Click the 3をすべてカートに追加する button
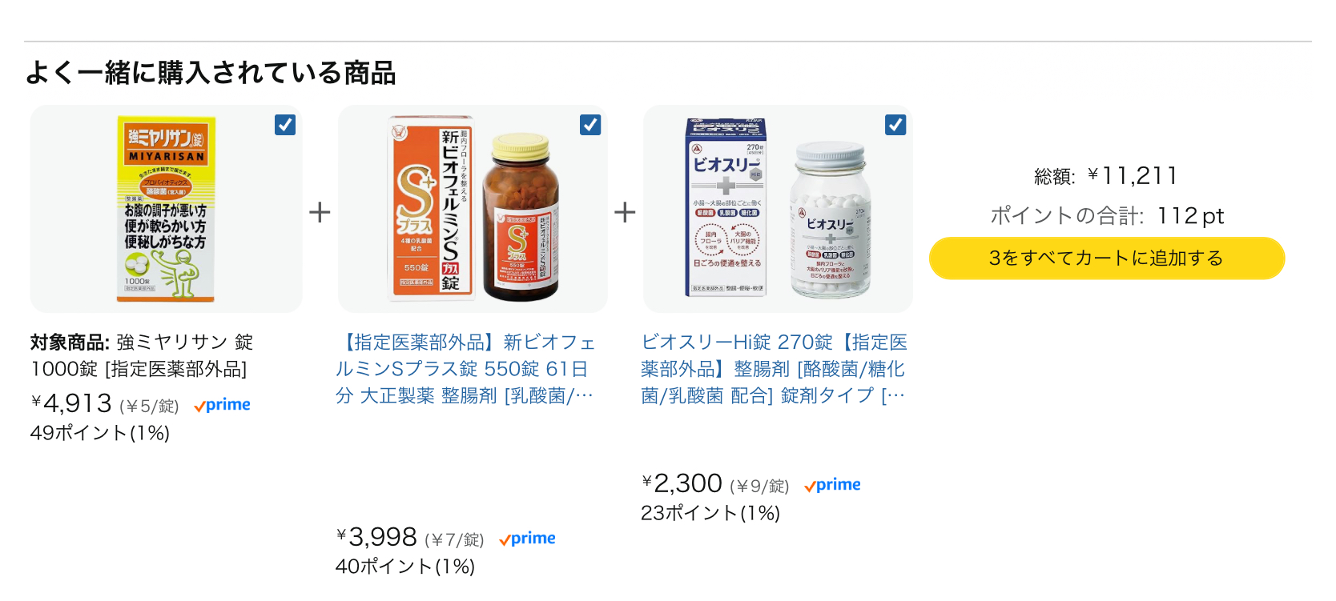 pos(1106,258)
